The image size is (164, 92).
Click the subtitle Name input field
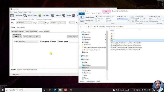tap(74, 41)
